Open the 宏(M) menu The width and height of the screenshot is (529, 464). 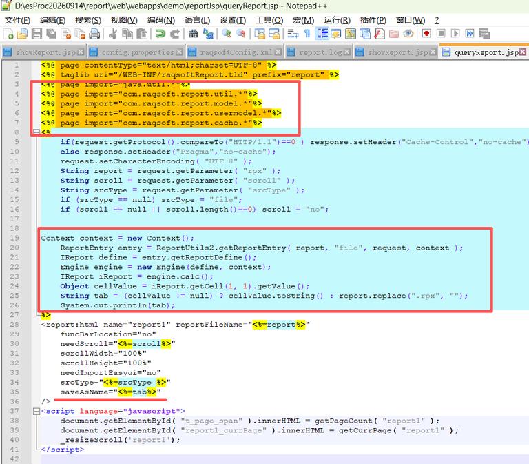pyautogui.click(x=304, y=20)
